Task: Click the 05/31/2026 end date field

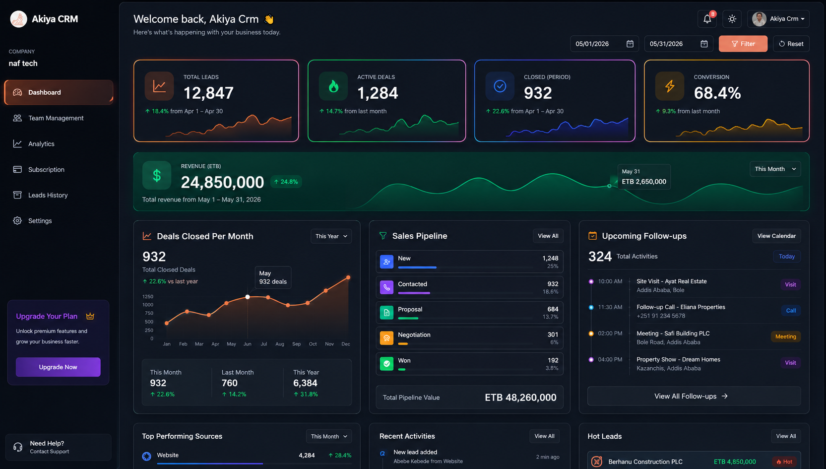Action: (679, 44)
